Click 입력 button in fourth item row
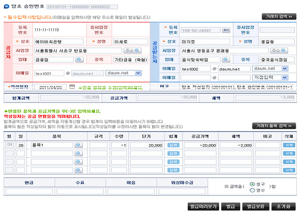 173,170
